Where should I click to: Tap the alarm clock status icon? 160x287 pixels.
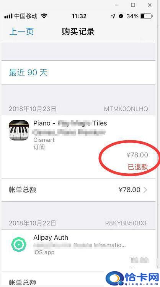[121, 16]
